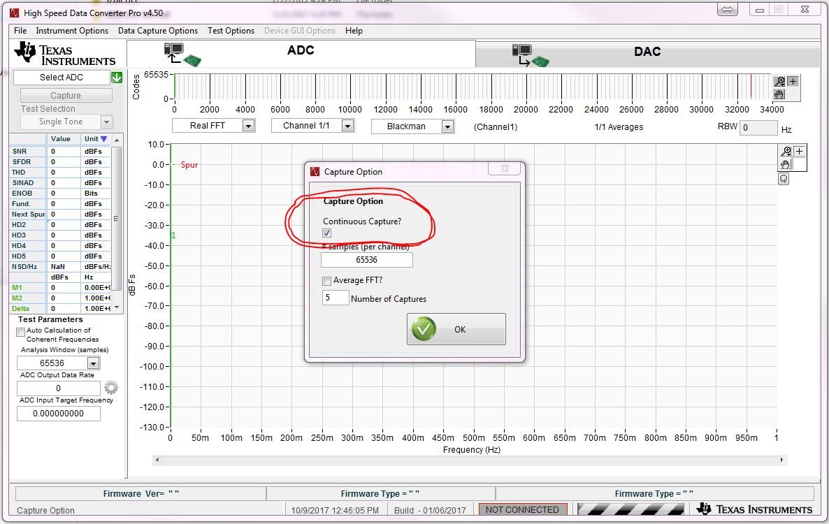Screen dimensions: 829x524
Task: Click the Select ADC field
Action: pos(62,77)
